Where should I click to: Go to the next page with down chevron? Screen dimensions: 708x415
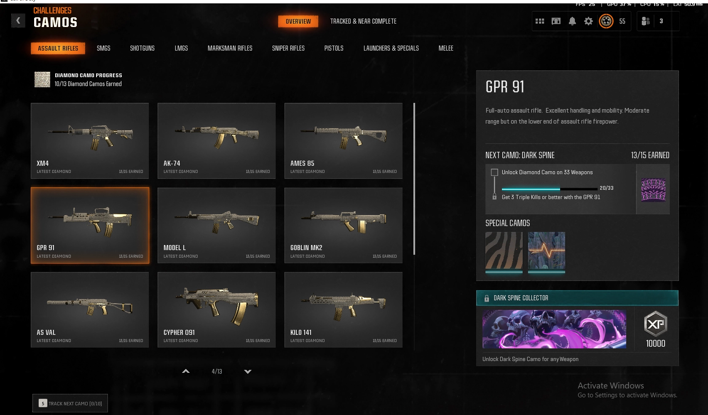(x=248, y=372)
